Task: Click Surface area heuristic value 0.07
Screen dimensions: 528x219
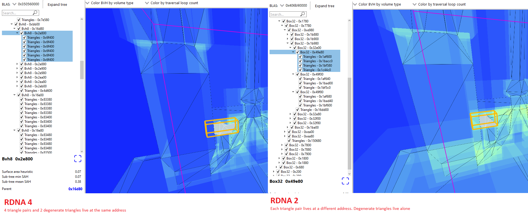Action: (x=78, y=172)
